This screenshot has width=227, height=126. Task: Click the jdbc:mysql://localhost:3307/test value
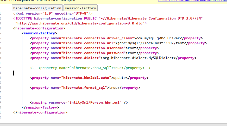pos(151,43)
